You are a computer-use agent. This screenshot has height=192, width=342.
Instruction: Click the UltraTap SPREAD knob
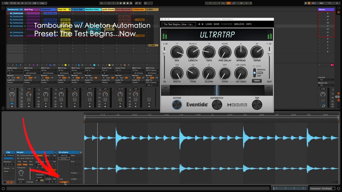pyautogui.click(x=241, y=52)
